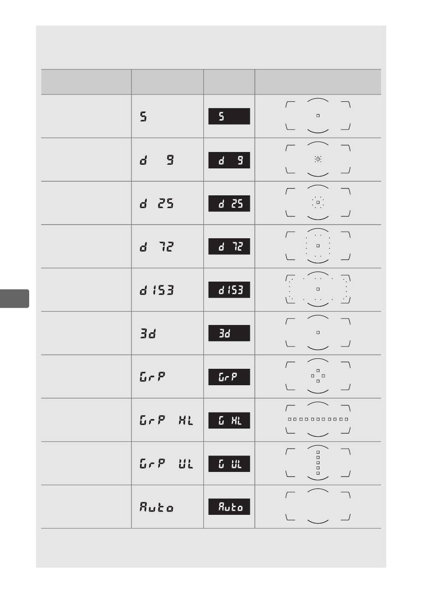Click the black 'G UL' display box
This screenshot has width=433, height=597.
(x=229, y=464)
